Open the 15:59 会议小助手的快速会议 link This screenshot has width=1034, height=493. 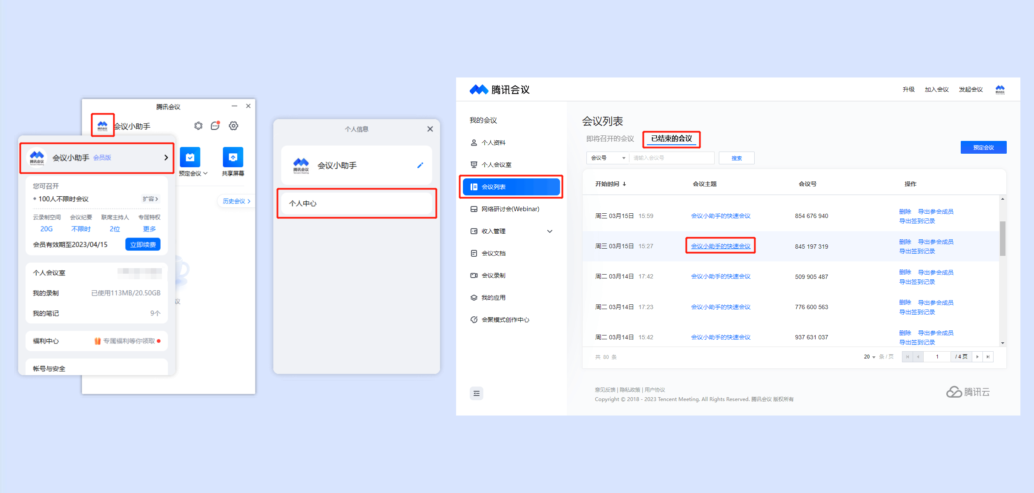pos(721,216)
